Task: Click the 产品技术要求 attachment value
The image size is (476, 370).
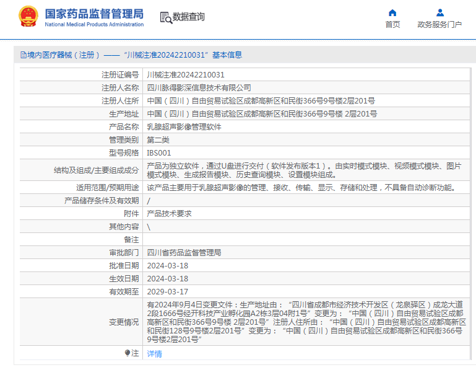Action: (169, 214)
